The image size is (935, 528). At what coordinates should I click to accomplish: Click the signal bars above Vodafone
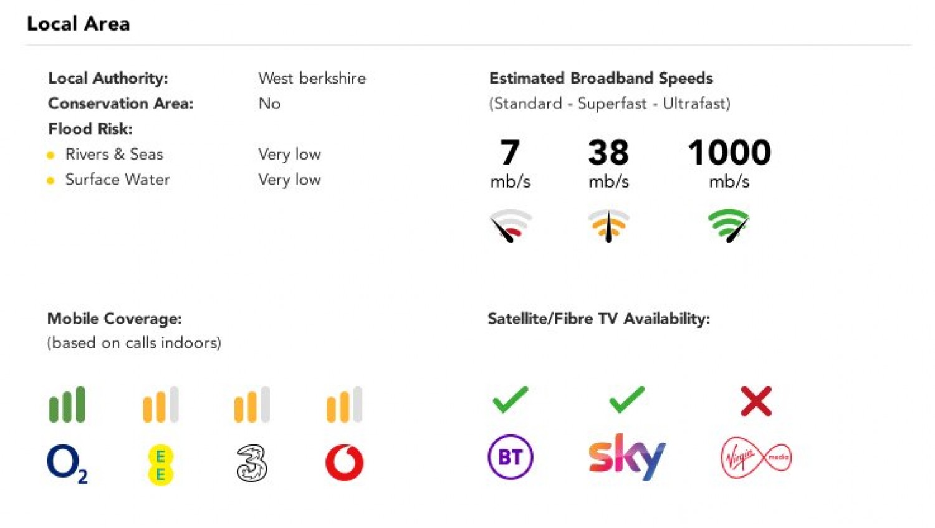click(x=344, y=405)
